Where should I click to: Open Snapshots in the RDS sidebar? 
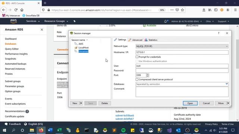pos(10,59)
